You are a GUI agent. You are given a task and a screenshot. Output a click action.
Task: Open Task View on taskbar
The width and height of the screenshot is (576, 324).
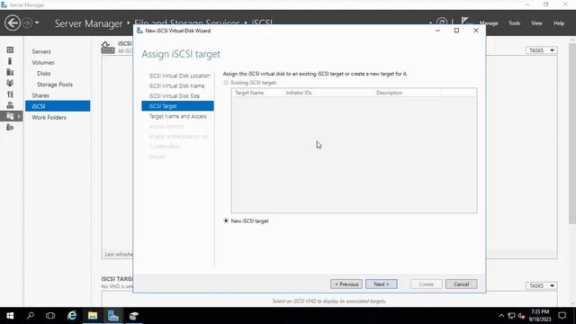click(50, 316)
